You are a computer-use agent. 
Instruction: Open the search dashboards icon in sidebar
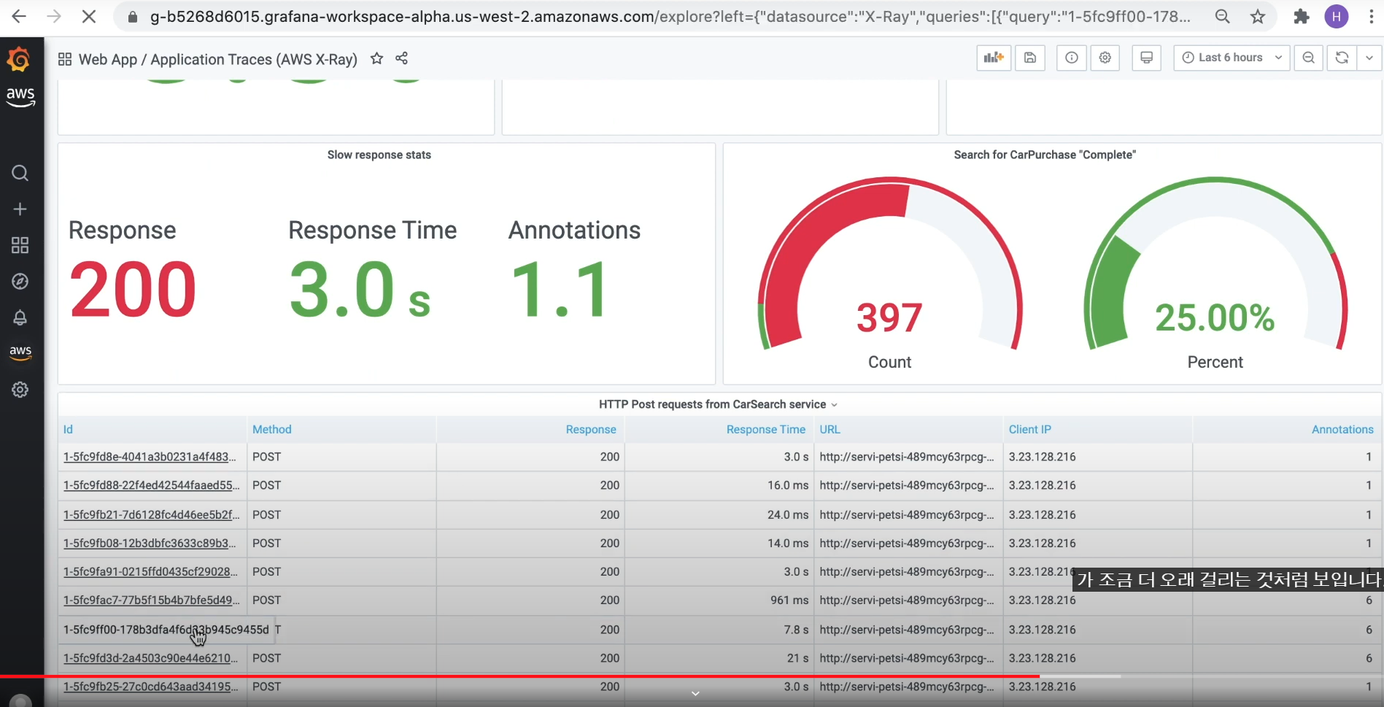tap(20, 173)
